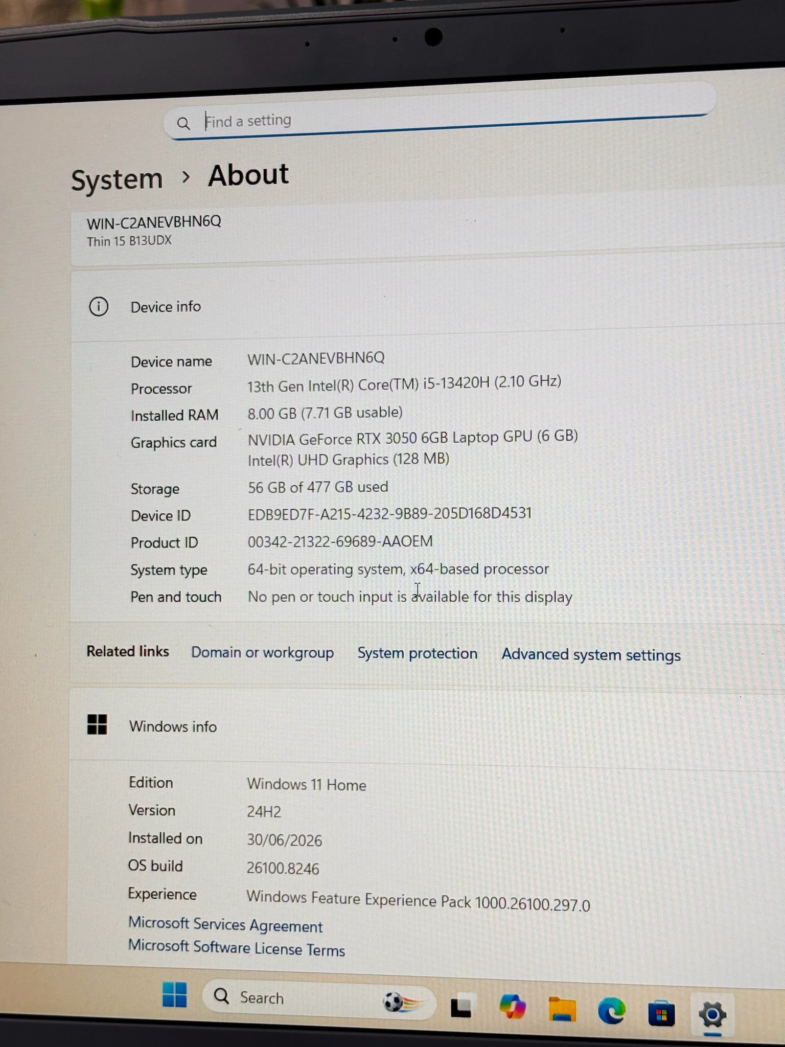Select version value 24H2
Image resolution: width=785 pixels, height=1047 pixels.
[x=264, y=812]
